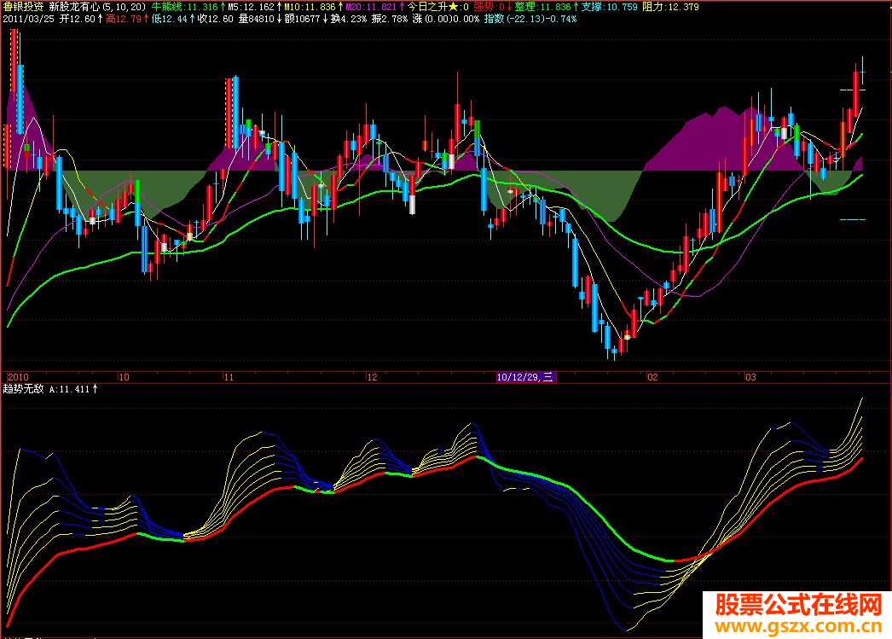The image size is (892, 639).
Task: Click the index reading 指数(-22.13)-0.74%
Action: 530,19
